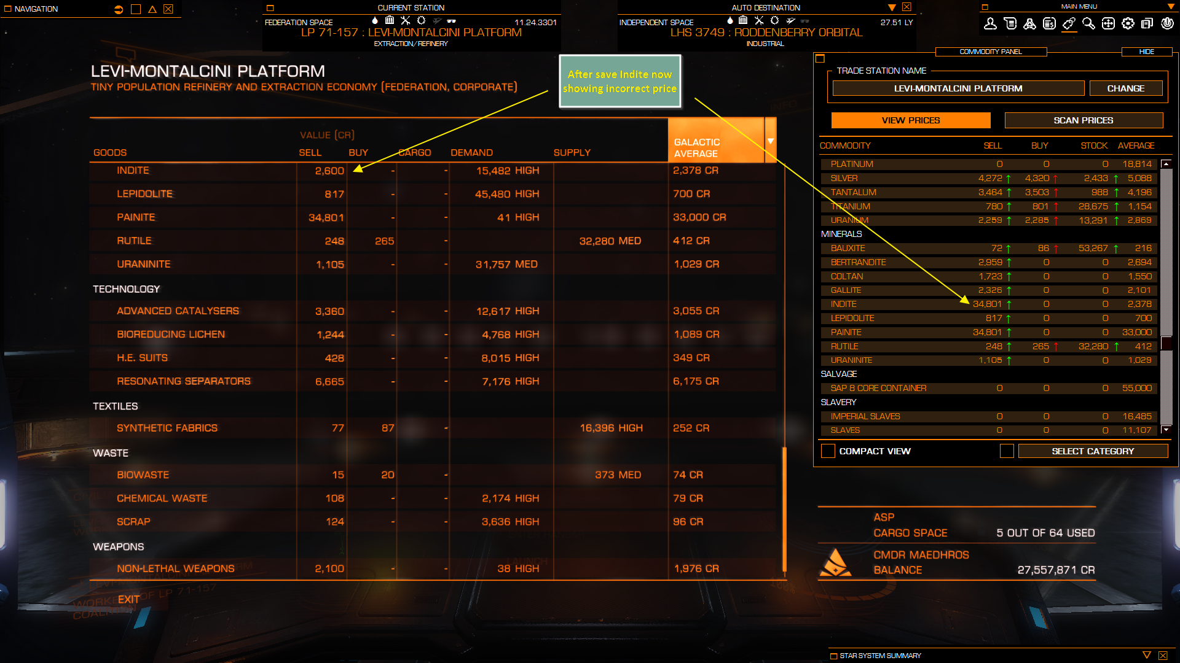
Task: Select the Indite row in station market
Action: click(x=433, y=171)
